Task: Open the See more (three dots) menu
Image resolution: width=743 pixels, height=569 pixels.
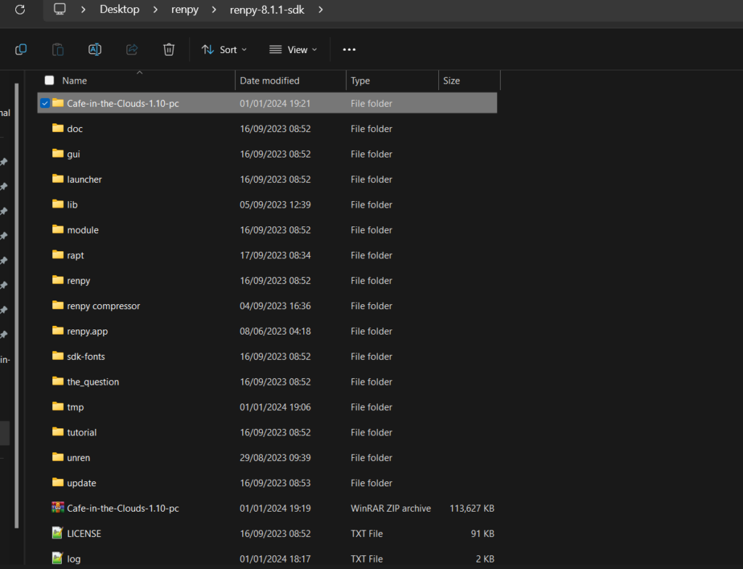Action: (349, 49)
